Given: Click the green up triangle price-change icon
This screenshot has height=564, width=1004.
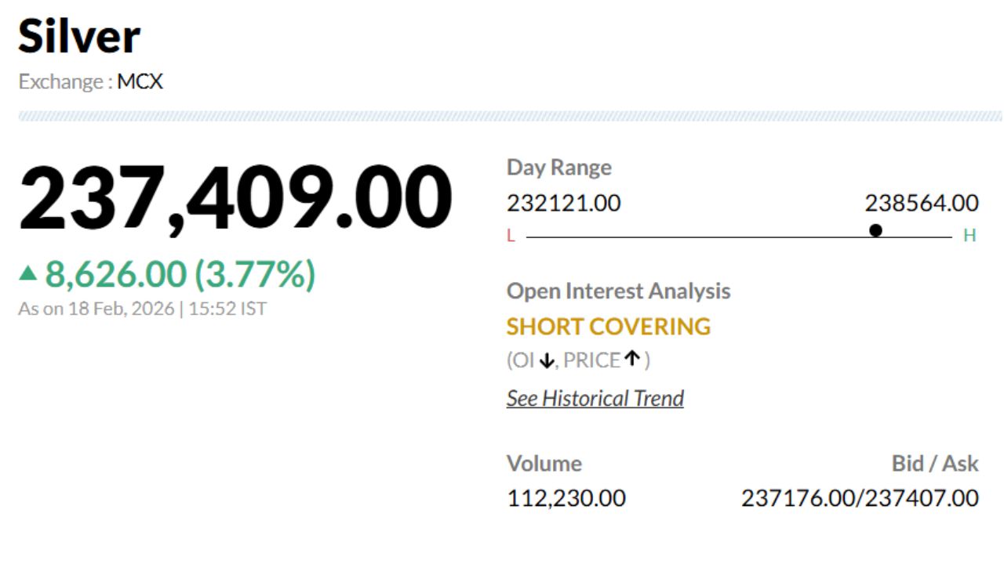Looking at the screenshot, I should point(28,273).
